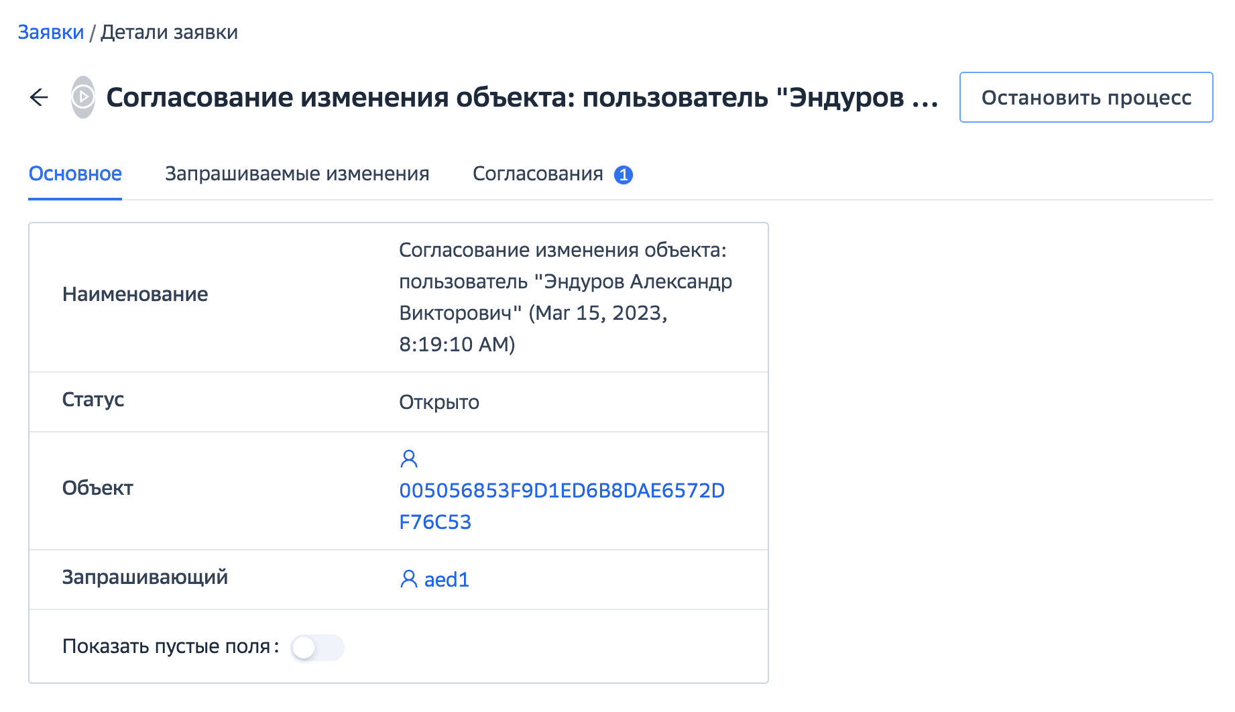
Task: Open the "Заявки" breadcrumb link
Action: 51,32
